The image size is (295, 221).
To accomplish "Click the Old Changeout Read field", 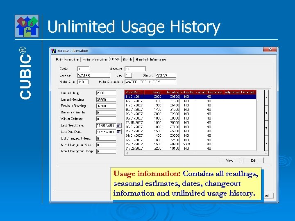I will coord(106,138).
